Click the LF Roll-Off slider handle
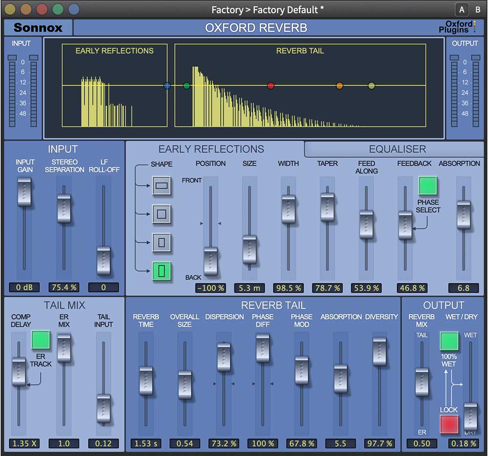The image size is (488, 456). pyautogui.click(x=103, y=261)
